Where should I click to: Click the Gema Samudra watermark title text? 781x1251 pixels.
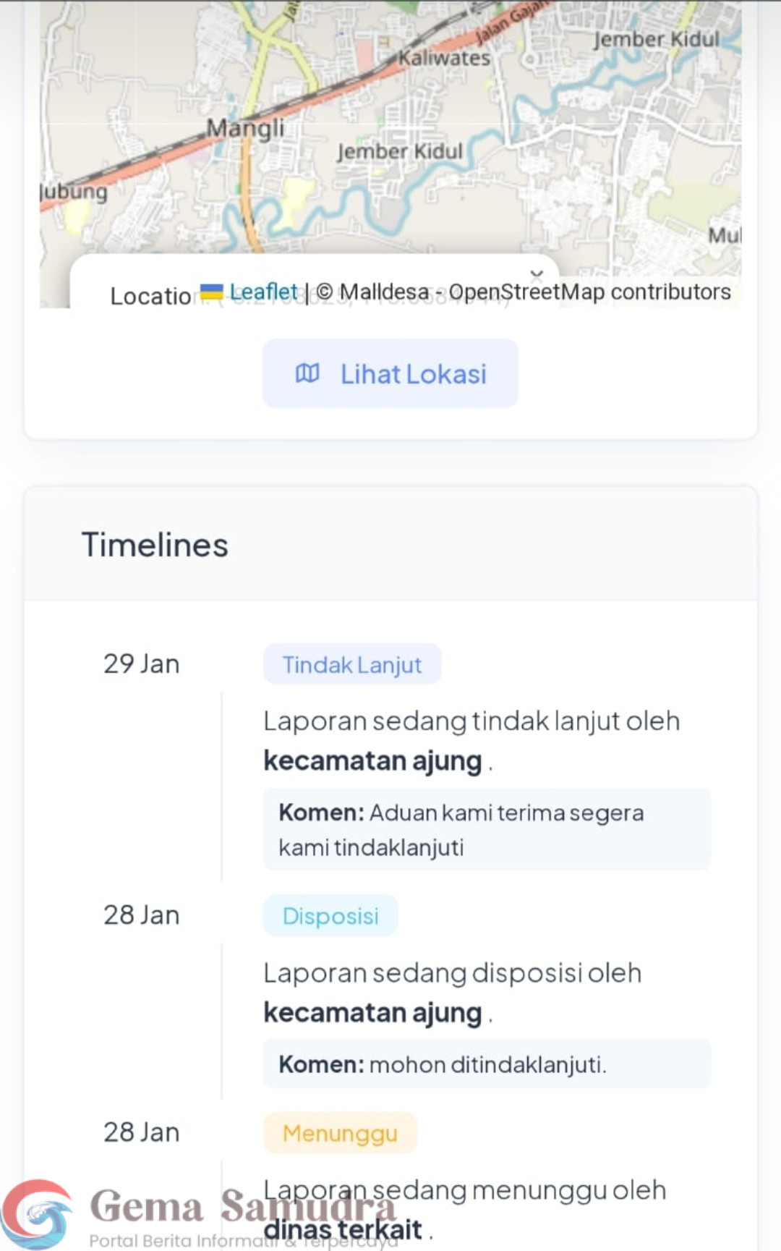(x=243, y=1206)
